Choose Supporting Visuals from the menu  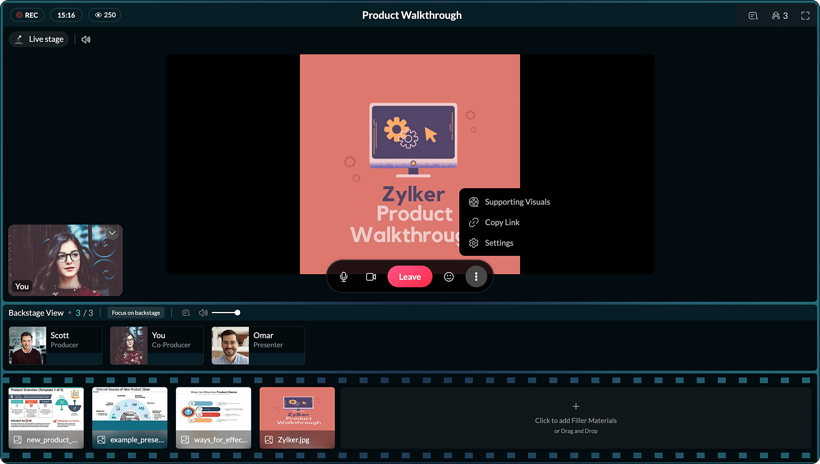(x=509, y=202)
